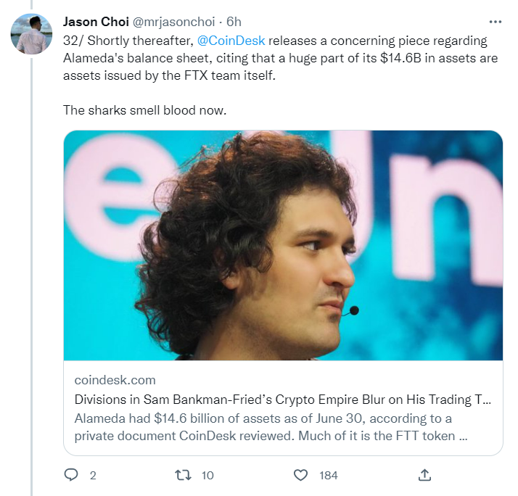Click the reply count number 2

click(x=93, y=476)
